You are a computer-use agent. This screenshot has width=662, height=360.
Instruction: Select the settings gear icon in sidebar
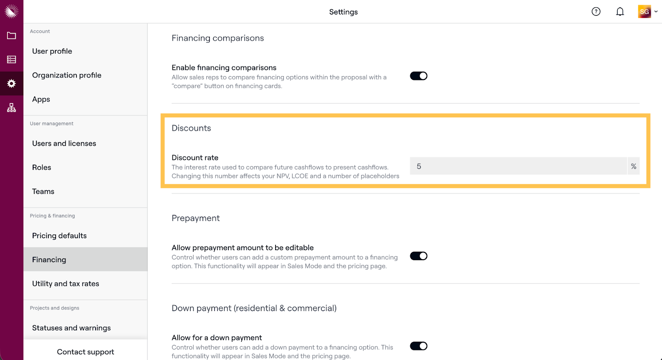click(12, 84)
